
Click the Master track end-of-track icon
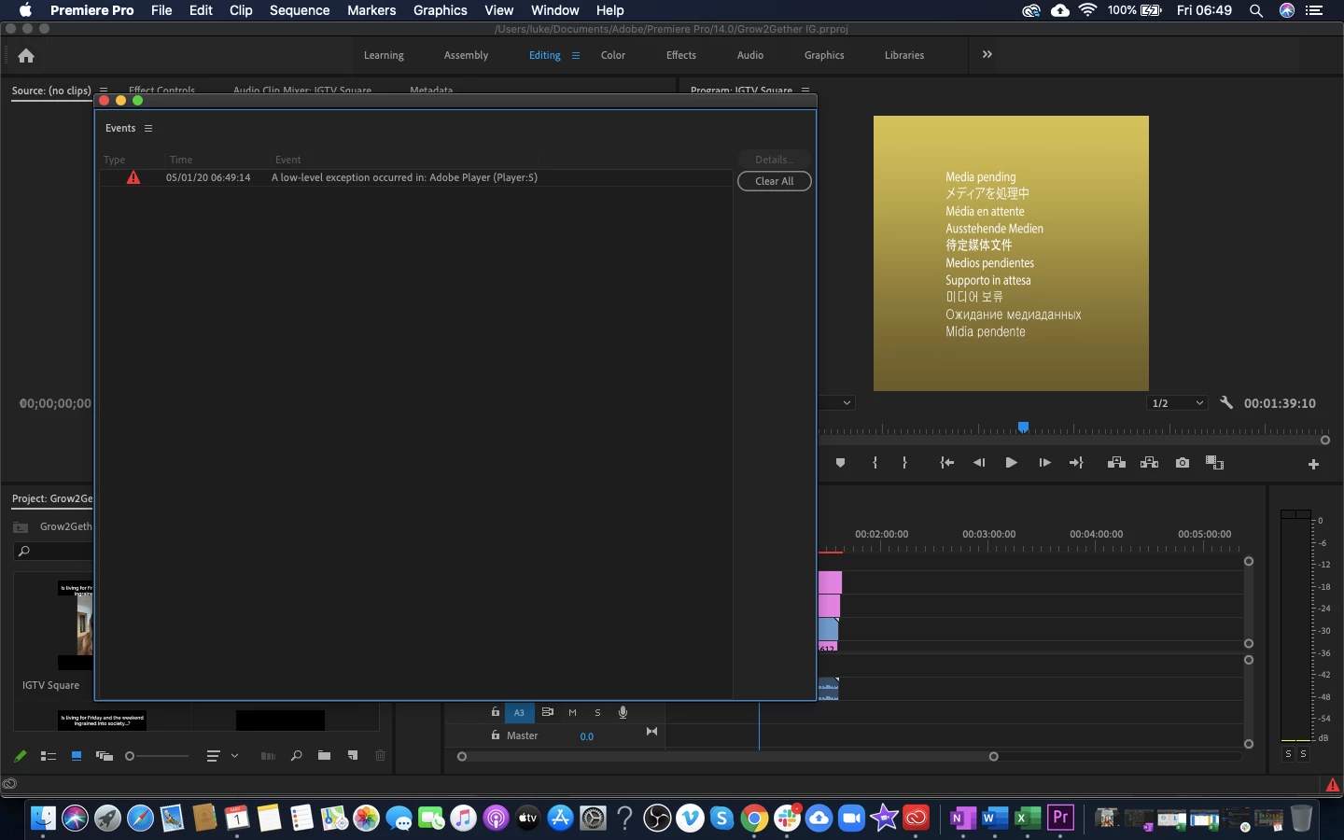coord(651,732)
